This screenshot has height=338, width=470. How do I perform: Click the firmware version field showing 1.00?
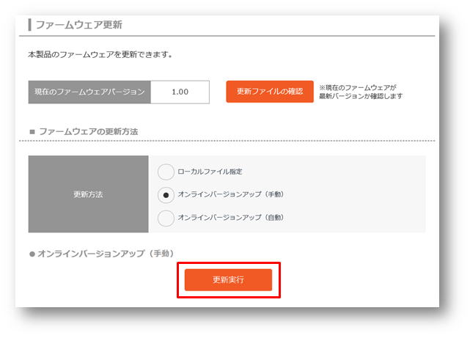(x=180, y=92)
